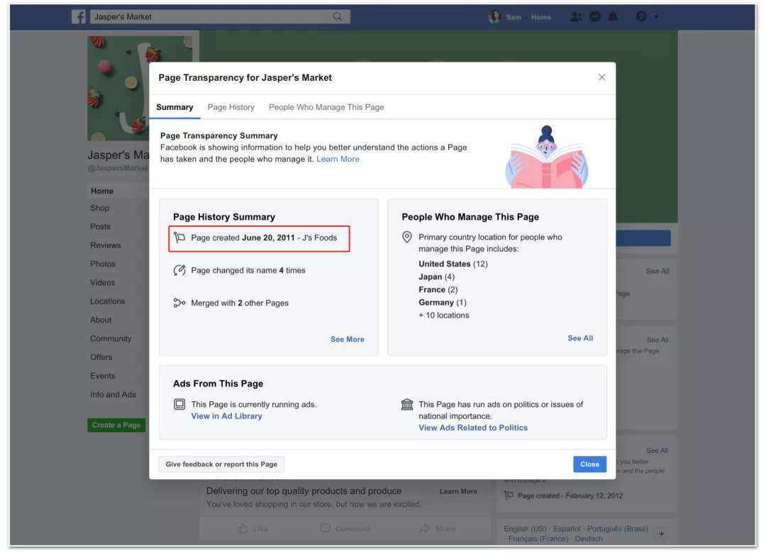Screen dimensions: 766x553
Task: Open Locations in the page sidebar
Action: point(108,301)
